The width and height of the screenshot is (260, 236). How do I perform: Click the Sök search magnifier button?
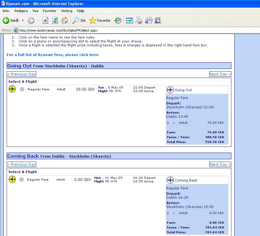[79, 20]
